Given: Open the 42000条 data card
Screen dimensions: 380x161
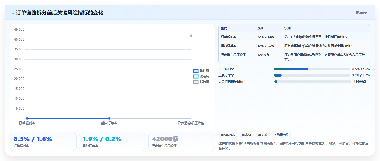Looking at the screenshot, I should point(182,141).
